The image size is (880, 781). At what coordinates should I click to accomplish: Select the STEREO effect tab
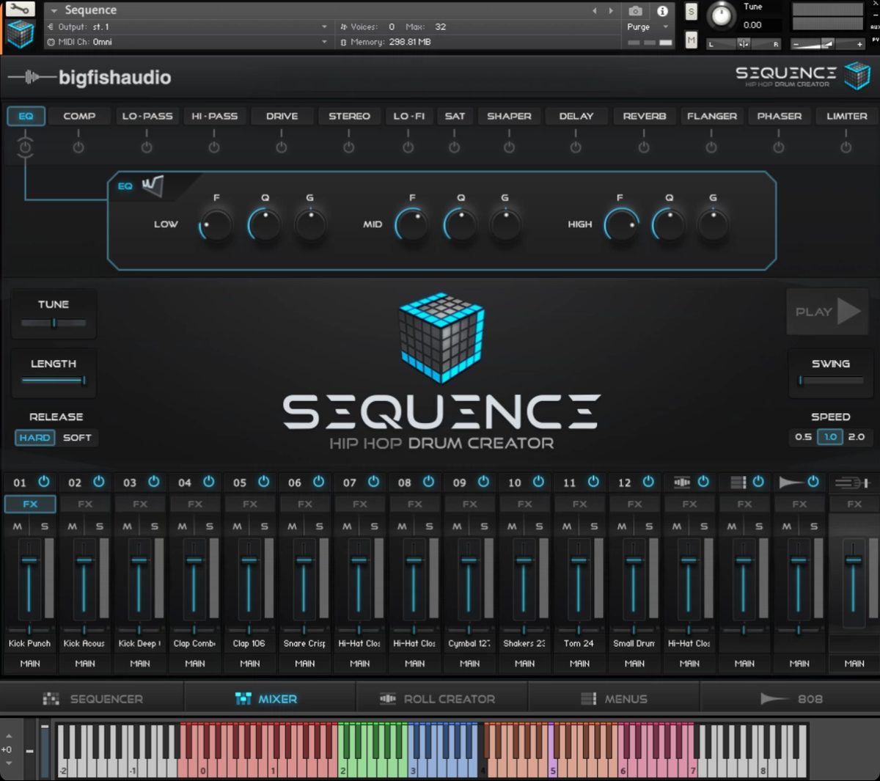(349, 116)
